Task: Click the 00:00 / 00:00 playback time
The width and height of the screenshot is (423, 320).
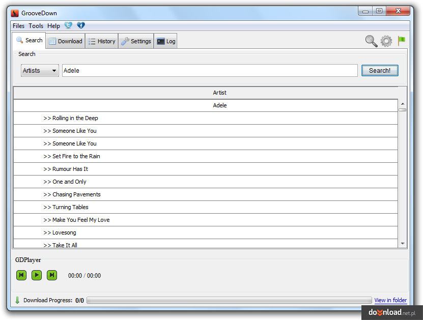Action: 84,276
